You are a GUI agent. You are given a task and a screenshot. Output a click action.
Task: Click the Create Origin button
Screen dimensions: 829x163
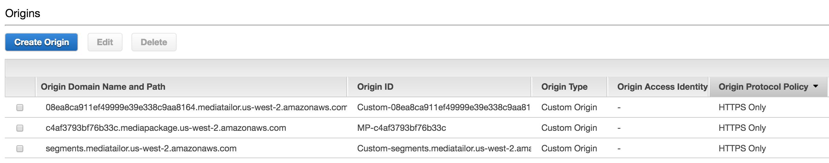[x=41, y=42]
